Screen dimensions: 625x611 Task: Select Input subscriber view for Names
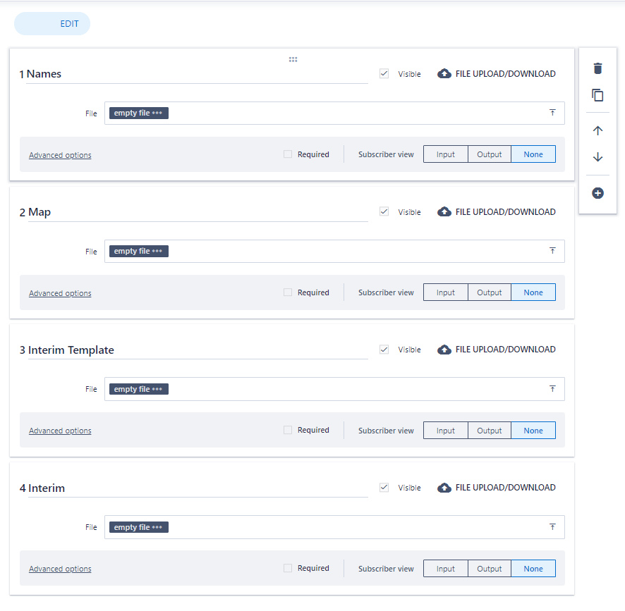coord(445,154)
